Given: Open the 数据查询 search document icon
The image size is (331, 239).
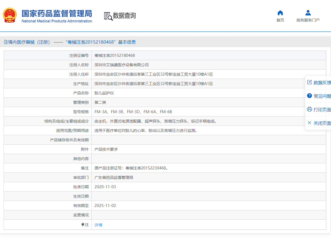Looking at the screenshot, I should point(108,16).
